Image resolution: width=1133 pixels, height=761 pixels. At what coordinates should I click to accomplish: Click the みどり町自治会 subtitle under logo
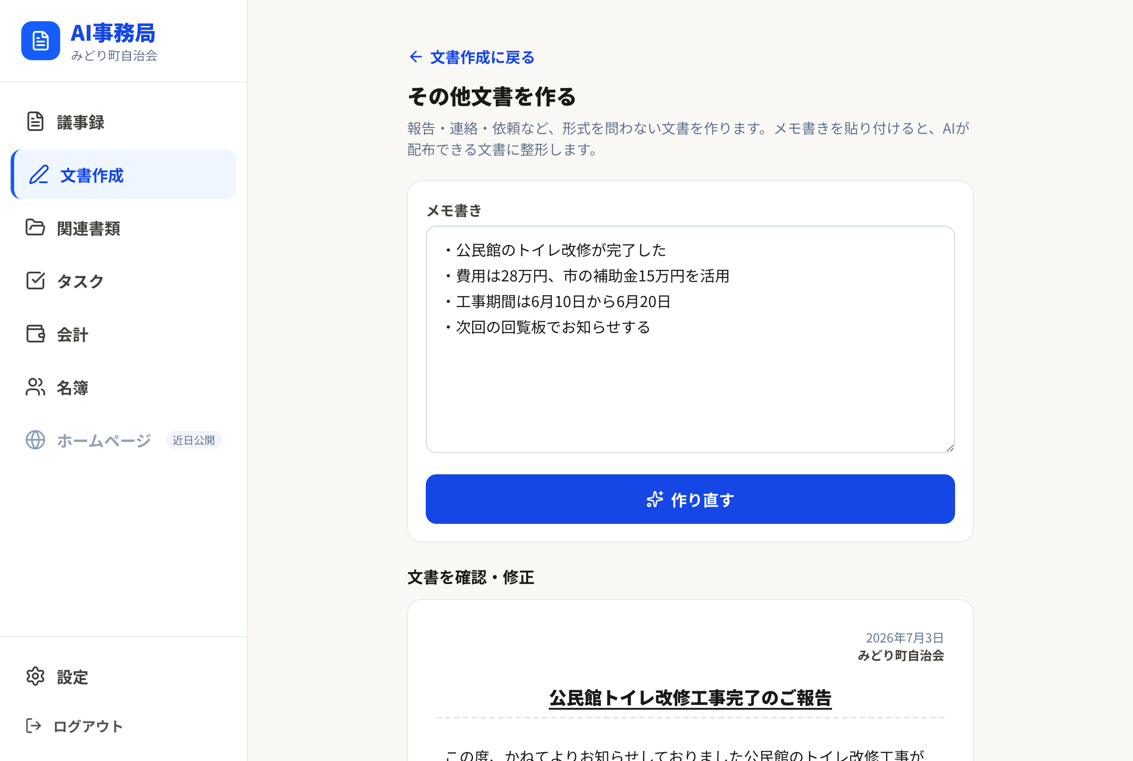(x=114, y=55)
